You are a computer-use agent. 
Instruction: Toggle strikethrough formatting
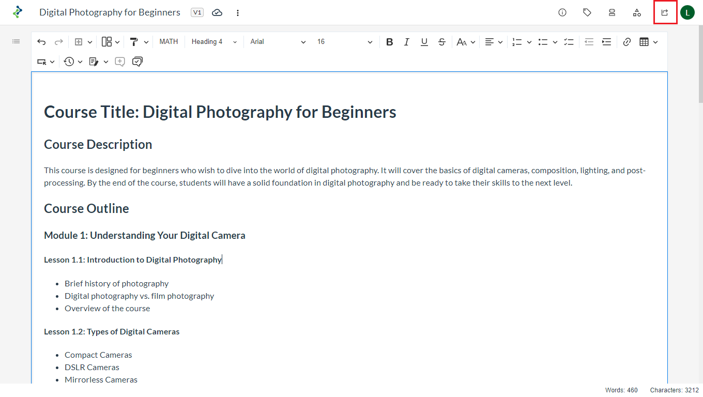[x=441, y=42]
